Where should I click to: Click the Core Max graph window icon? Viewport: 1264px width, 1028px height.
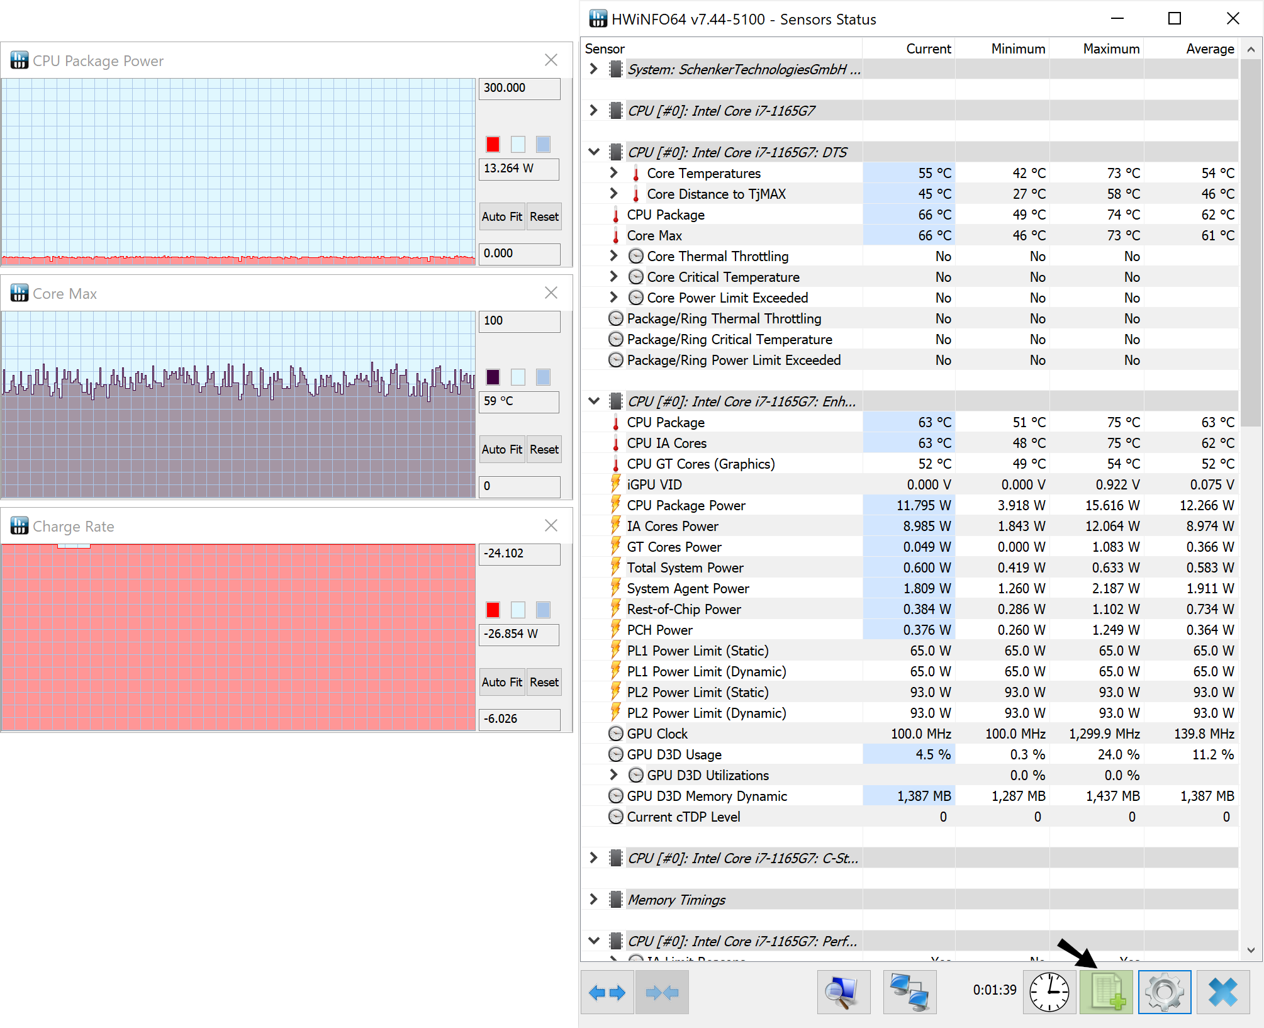click(20, 293)
